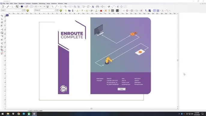206x116 pixels.
Task: Click the blue waving flag icon
Action: tap(69, 11)
